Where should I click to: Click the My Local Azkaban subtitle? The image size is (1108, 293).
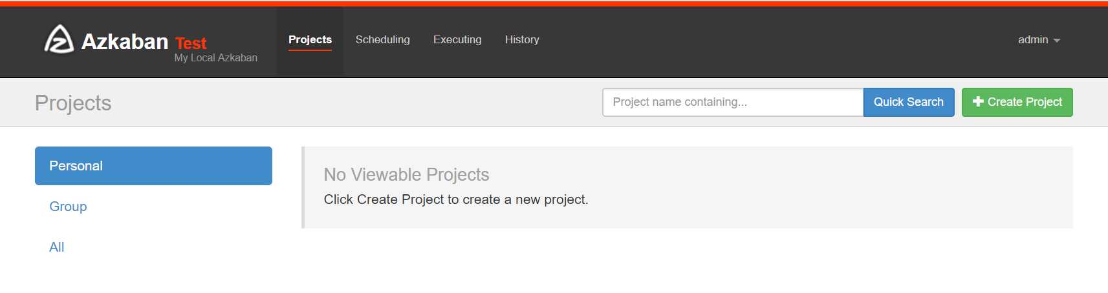[x=215, y=58]
